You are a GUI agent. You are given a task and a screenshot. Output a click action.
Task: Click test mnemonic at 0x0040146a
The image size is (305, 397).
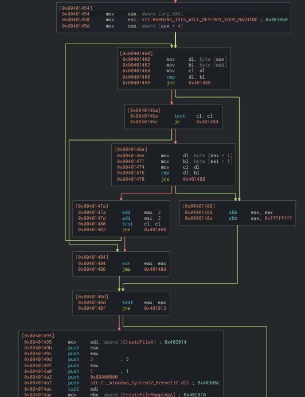pos(179,116)
